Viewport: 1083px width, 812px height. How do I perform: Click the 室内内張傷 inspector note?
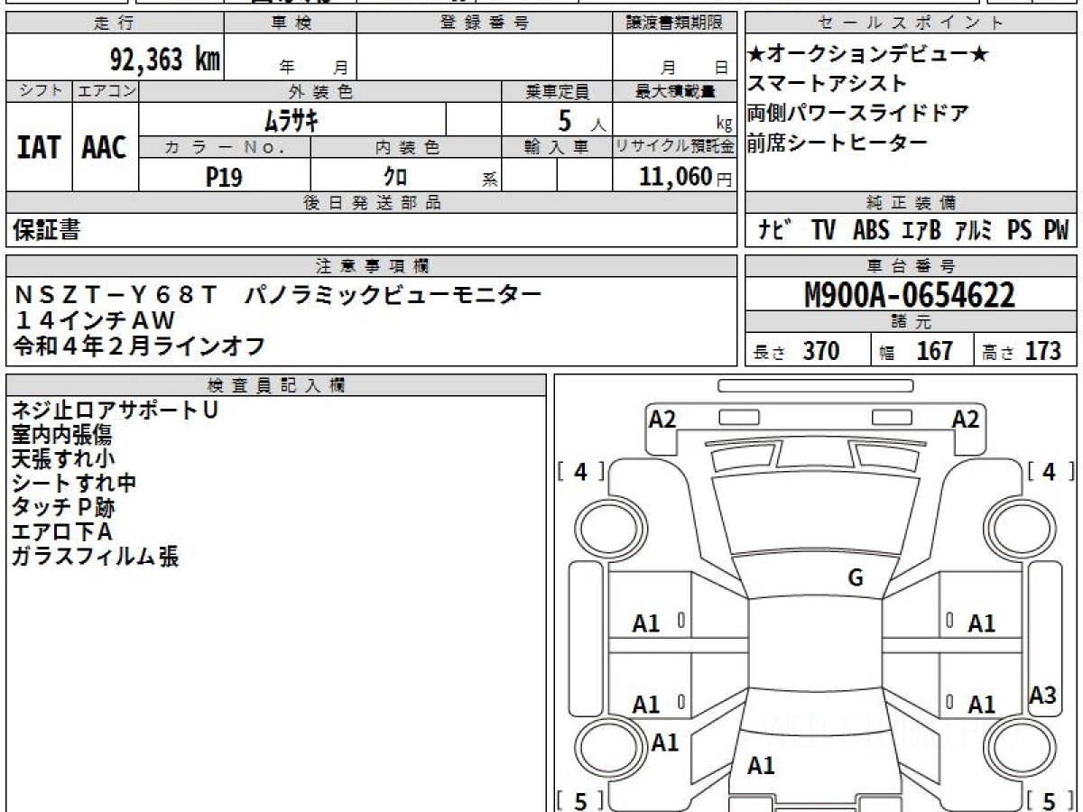(61, 434)
